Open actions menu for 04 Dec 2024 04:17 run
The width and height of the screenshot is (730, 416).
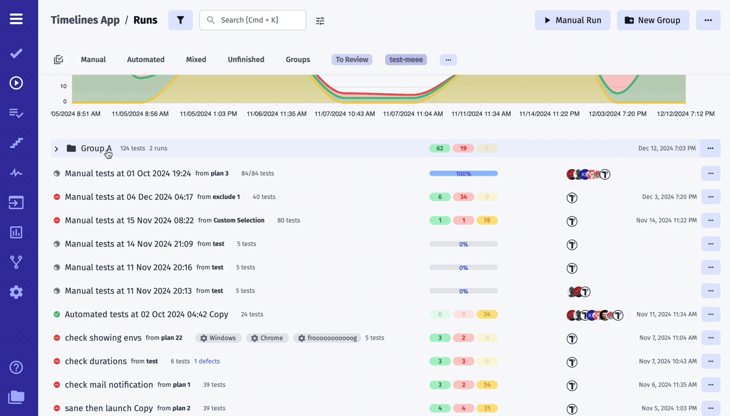click(x=711, y=197)
